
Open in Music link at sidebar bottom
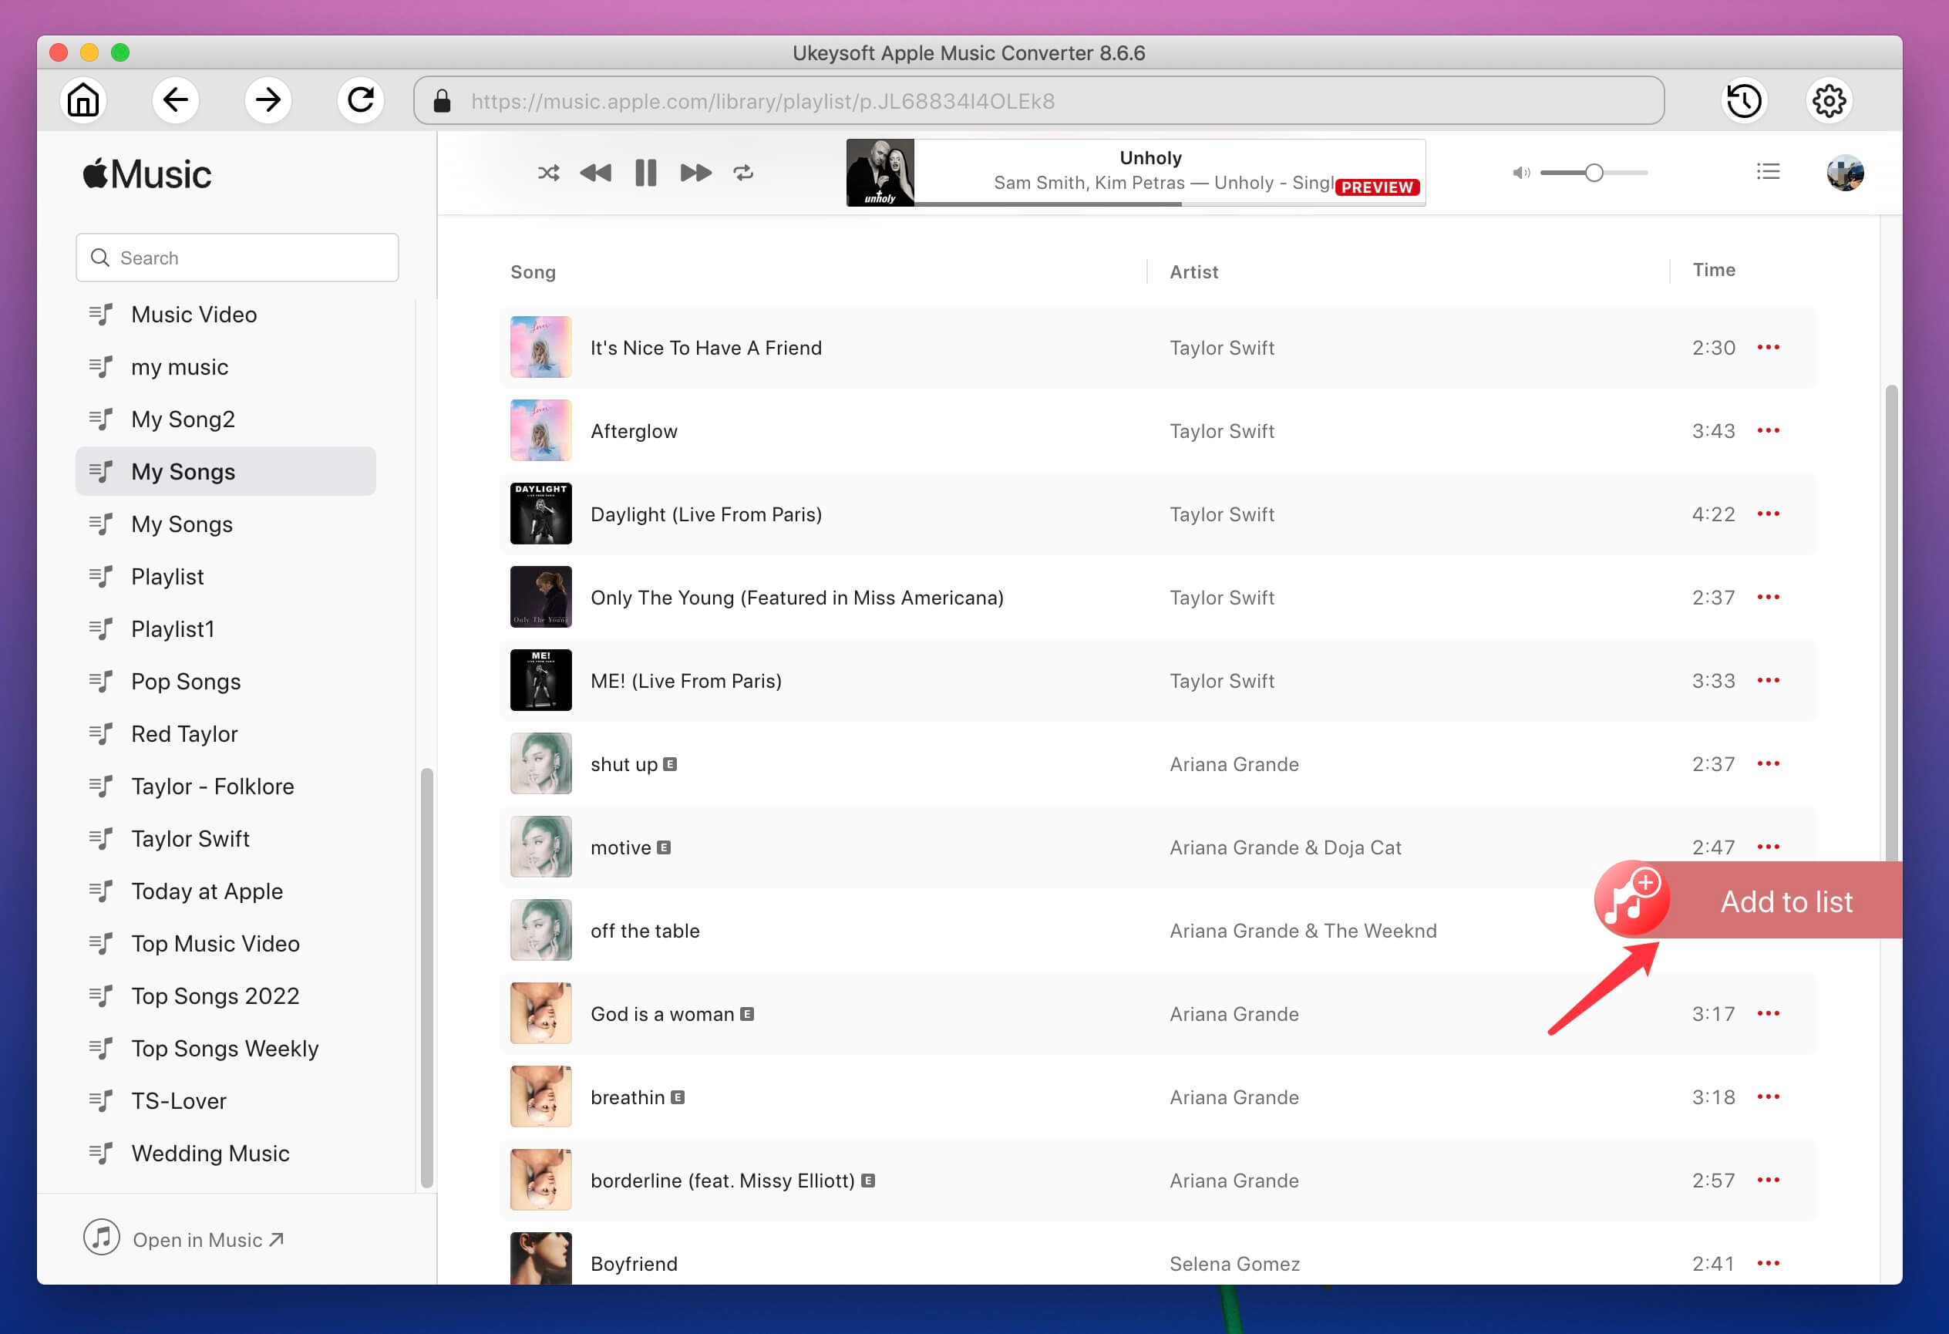pyautogui.click(x=209, y=1239)
